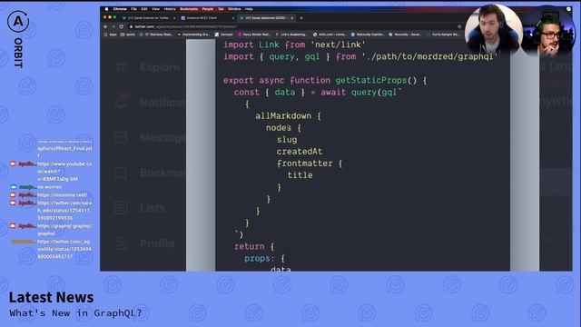Screen dimensions: 581x327
Task: Open the Window menu
Action: click(234, 9)
